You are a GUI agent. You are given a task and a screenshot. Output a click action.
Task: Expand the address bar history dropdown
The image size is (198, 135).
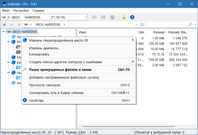point(136,25)
